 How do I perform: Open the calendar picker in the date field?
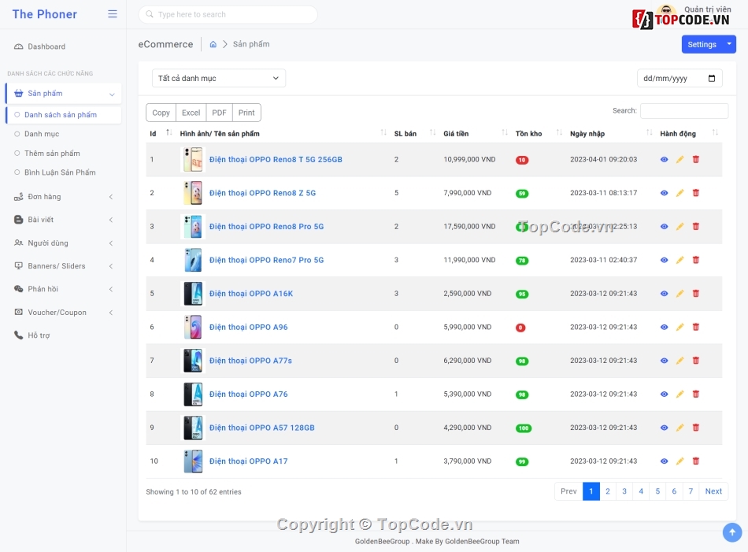click(712, 79)
